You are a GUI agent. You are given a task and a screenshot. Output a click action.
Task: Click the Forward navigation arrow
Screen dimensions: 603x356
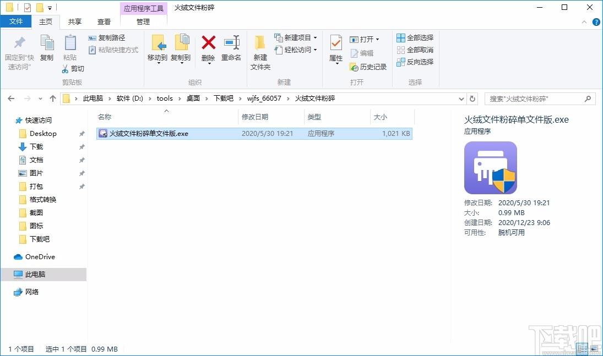pos(28,99)
